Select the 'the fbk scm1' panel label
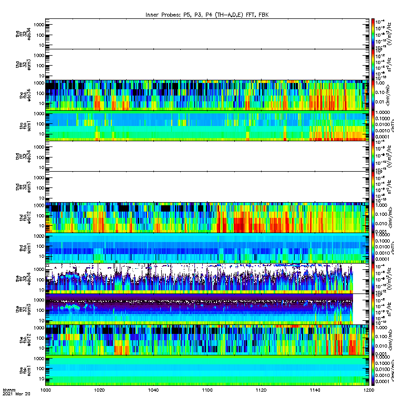Screen dimensions: 394x420 tap(25, 371)
